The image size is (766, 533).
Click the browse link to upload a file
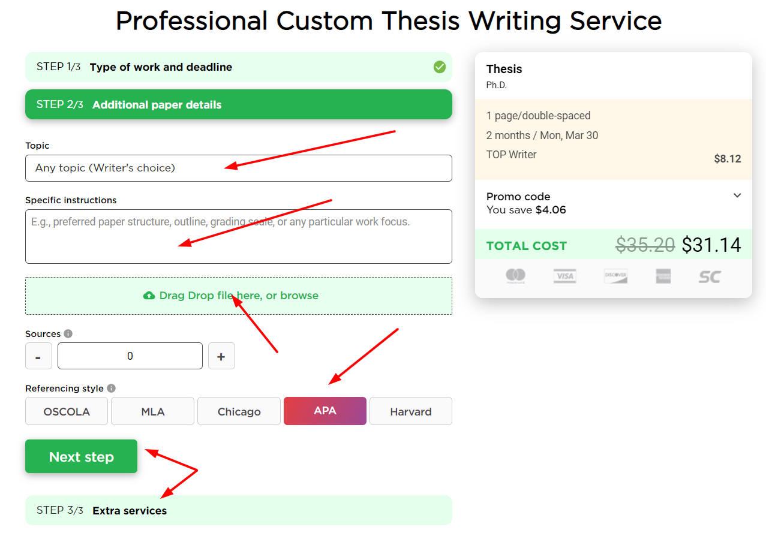coord(298,295)
